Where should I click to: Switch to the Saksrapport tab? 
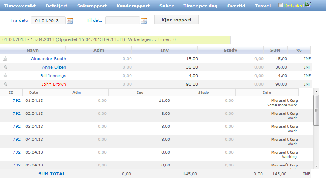92,6
